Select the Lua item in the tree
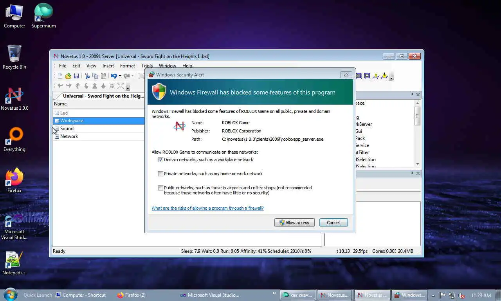This screenshot has width=501, height=301. (64, 113)
